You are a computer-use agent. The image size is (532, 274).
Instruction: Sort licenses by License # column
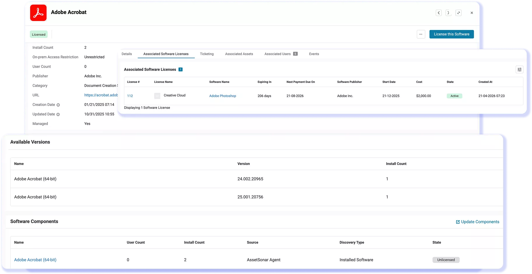(133, 82)
